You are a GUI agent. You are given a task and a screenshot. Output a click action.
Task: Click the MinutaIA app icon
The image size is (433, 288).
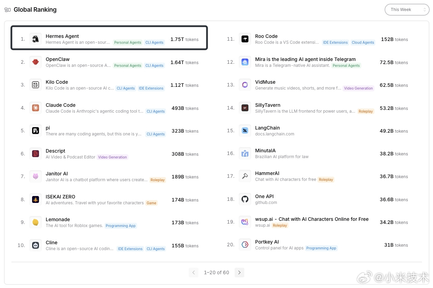pyautogui.click(x=245, y=153)
